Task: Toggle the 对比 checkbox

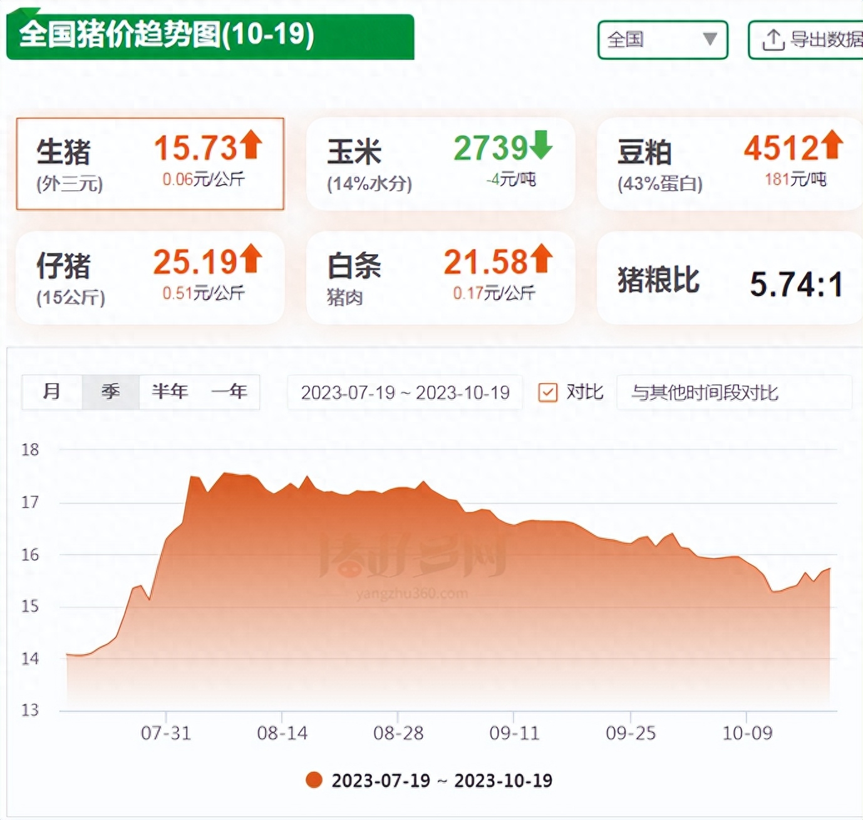Action: (548, 392)
